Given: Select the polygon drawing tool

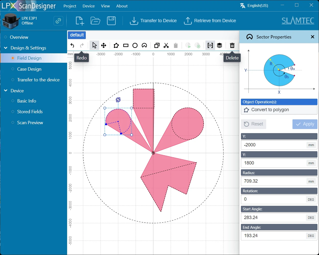Looking at the screenshot, I should pos(116,45).
